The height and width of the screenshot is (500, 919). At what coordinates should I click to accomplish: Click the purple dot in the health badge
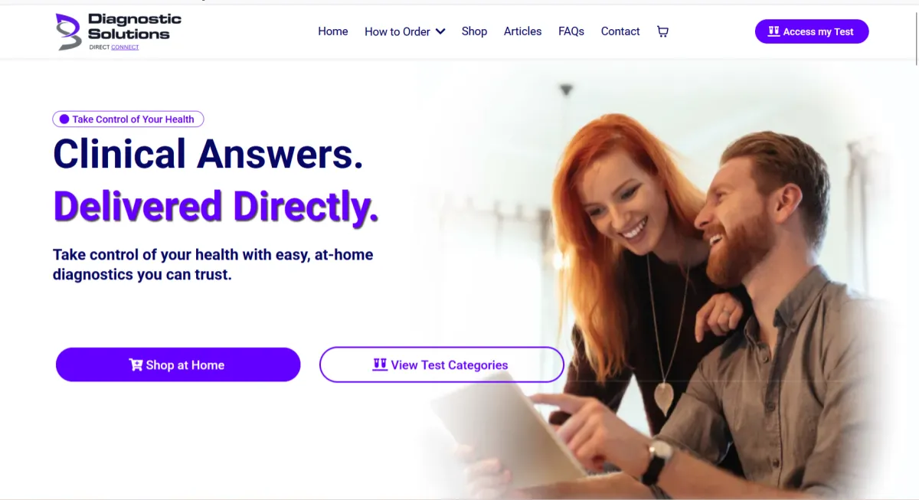pos(64,119)
